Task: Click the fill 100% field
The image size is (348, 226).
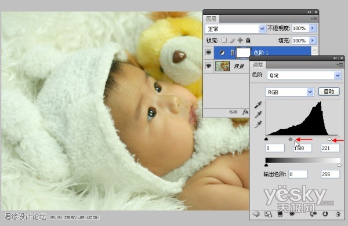Action: click(x=300, y=41)
